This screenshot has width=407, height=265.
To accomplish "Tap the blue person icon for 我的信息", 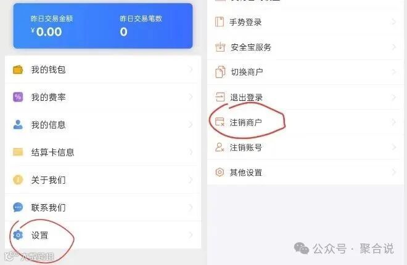I will tap(18, 124).
